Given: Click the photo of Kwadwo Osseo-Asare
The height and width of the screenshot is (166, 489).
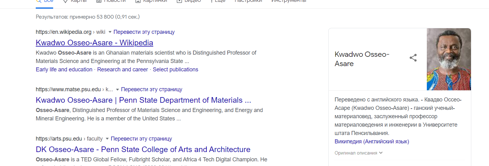Looking at the screenshot, I should click(449, 59).
